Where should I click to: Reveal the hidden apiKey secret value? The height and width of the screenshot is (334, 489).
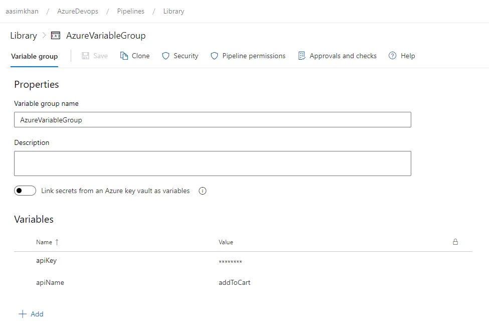click(x=231, y=260)
